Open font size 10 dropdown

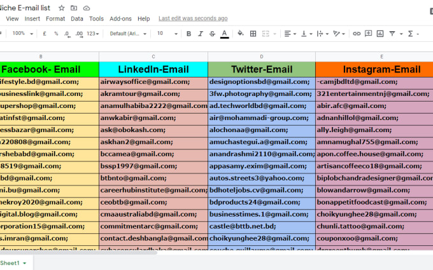point(167,34)
